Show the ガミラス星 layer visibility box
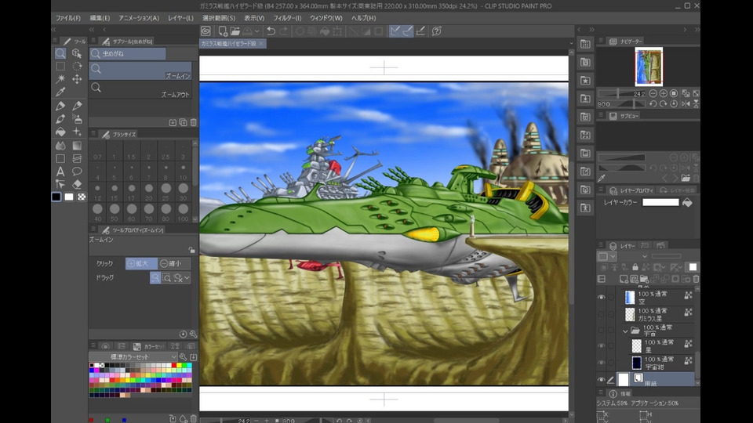753x423 pixels. point(602,314)
